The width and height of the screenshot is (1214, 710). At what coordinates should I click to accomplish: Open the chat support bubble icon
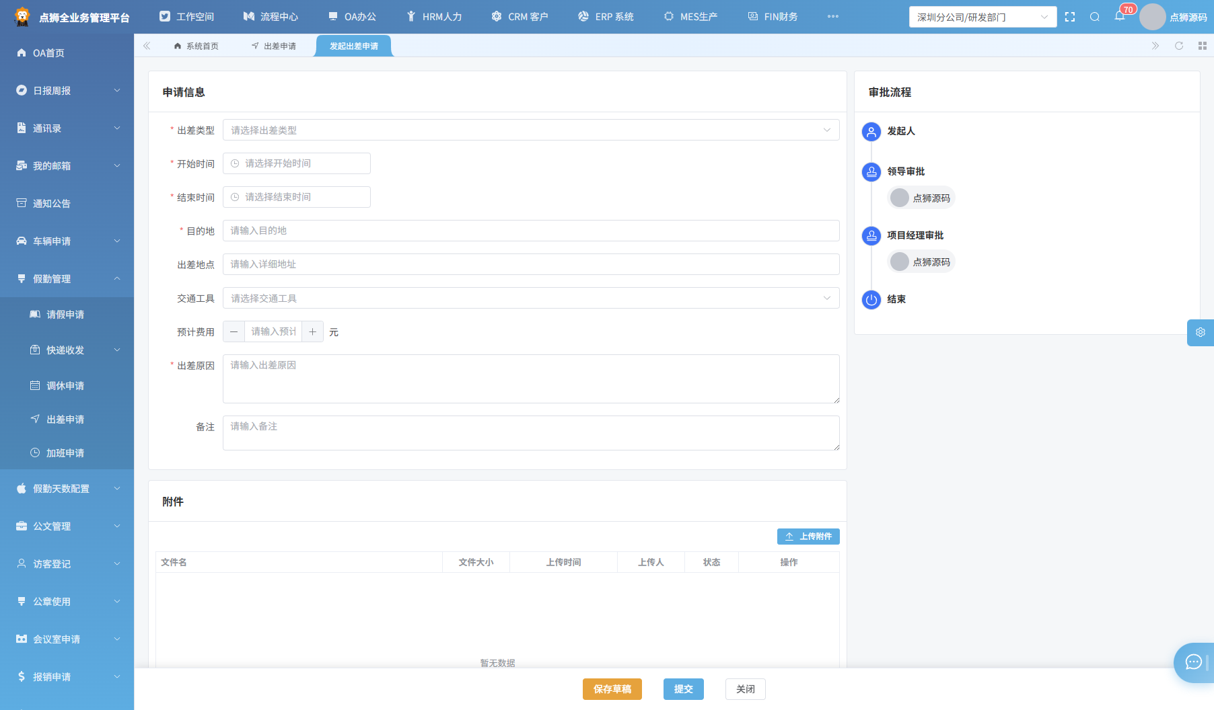pyautogui.click(x=1194, y=662)
